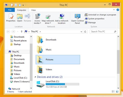Click Add a network location icon
Viewport: 123px width, 97px height.
62,16
